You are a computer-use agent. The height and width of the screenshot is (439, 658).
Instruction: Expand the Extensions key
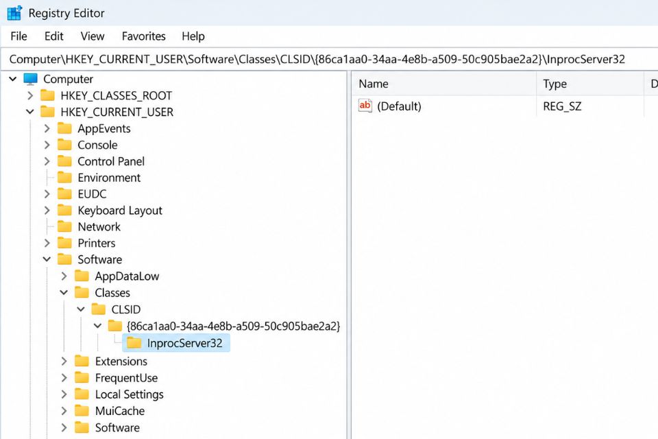pyautogui.click(x=64, y=361)
